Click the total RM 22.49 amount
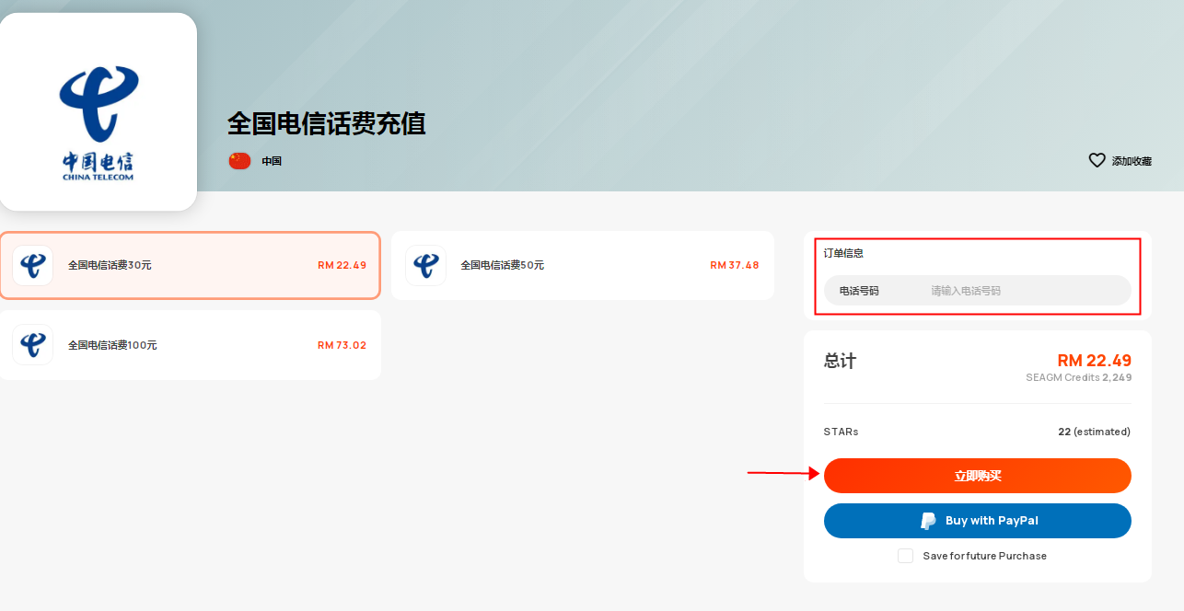This screenshot has width=1184, height=611. [1095, 361]
